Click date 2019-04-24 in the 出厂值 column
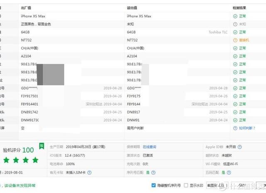 coord(113,120)
